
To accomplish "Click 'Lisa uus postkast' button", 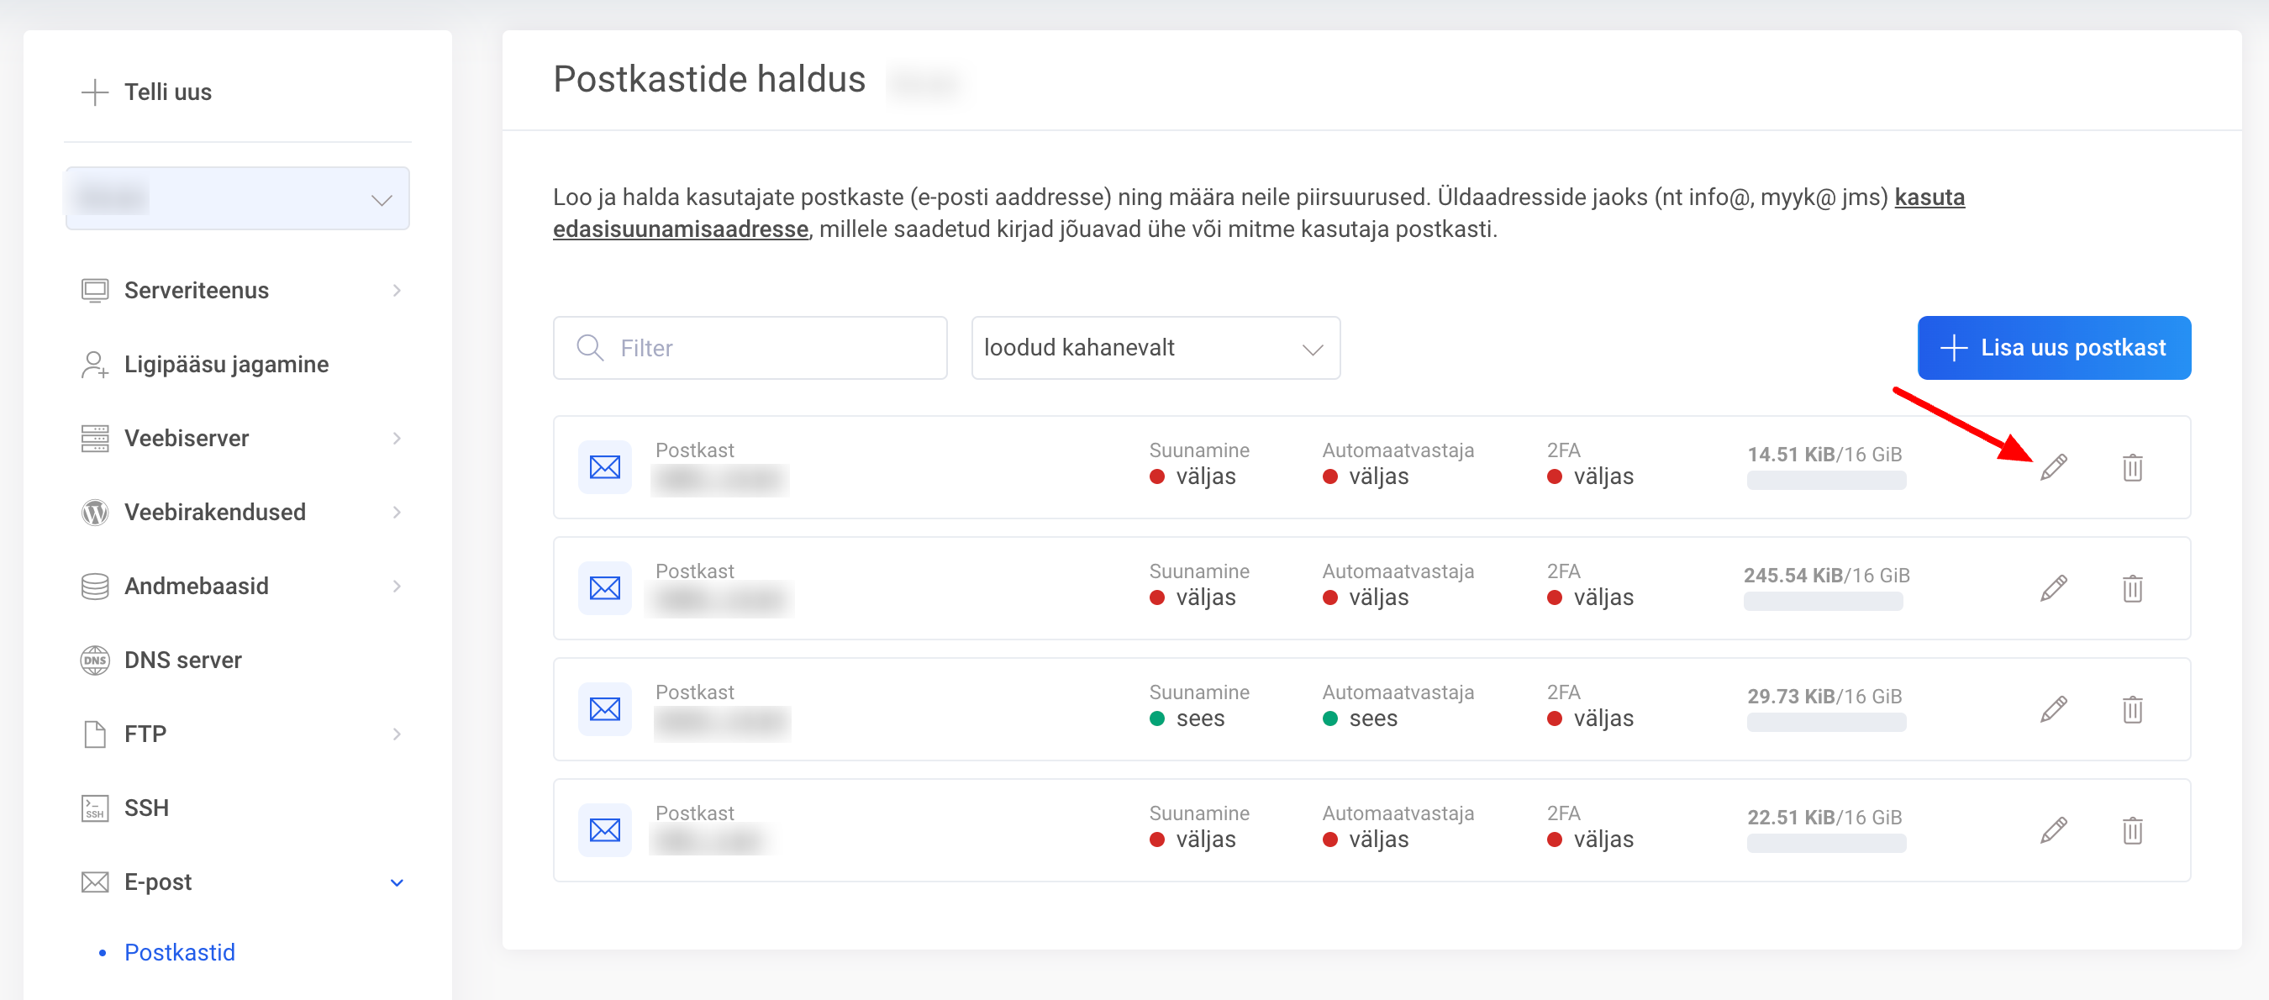I will click(x=2053, y=348).
